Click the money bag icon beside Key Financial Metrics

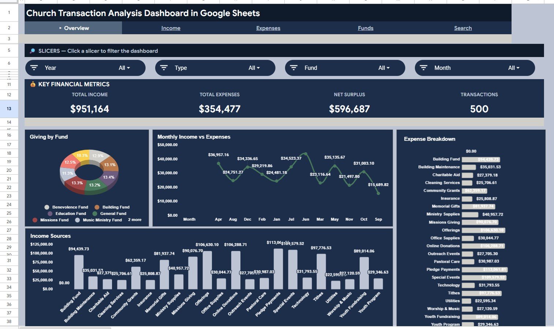pyautogui.click(x=33, y=84)
